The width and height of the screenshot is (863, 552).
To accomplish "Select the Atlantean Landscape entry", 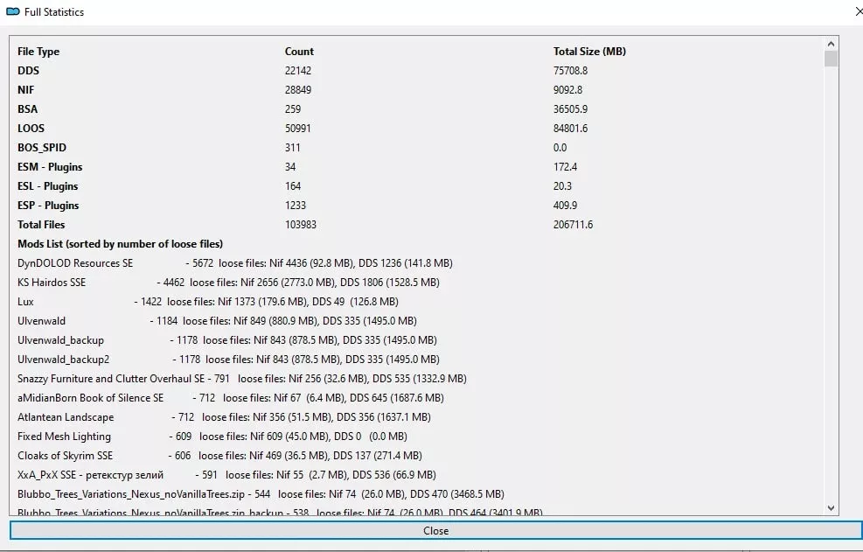I will coord(224,417).
